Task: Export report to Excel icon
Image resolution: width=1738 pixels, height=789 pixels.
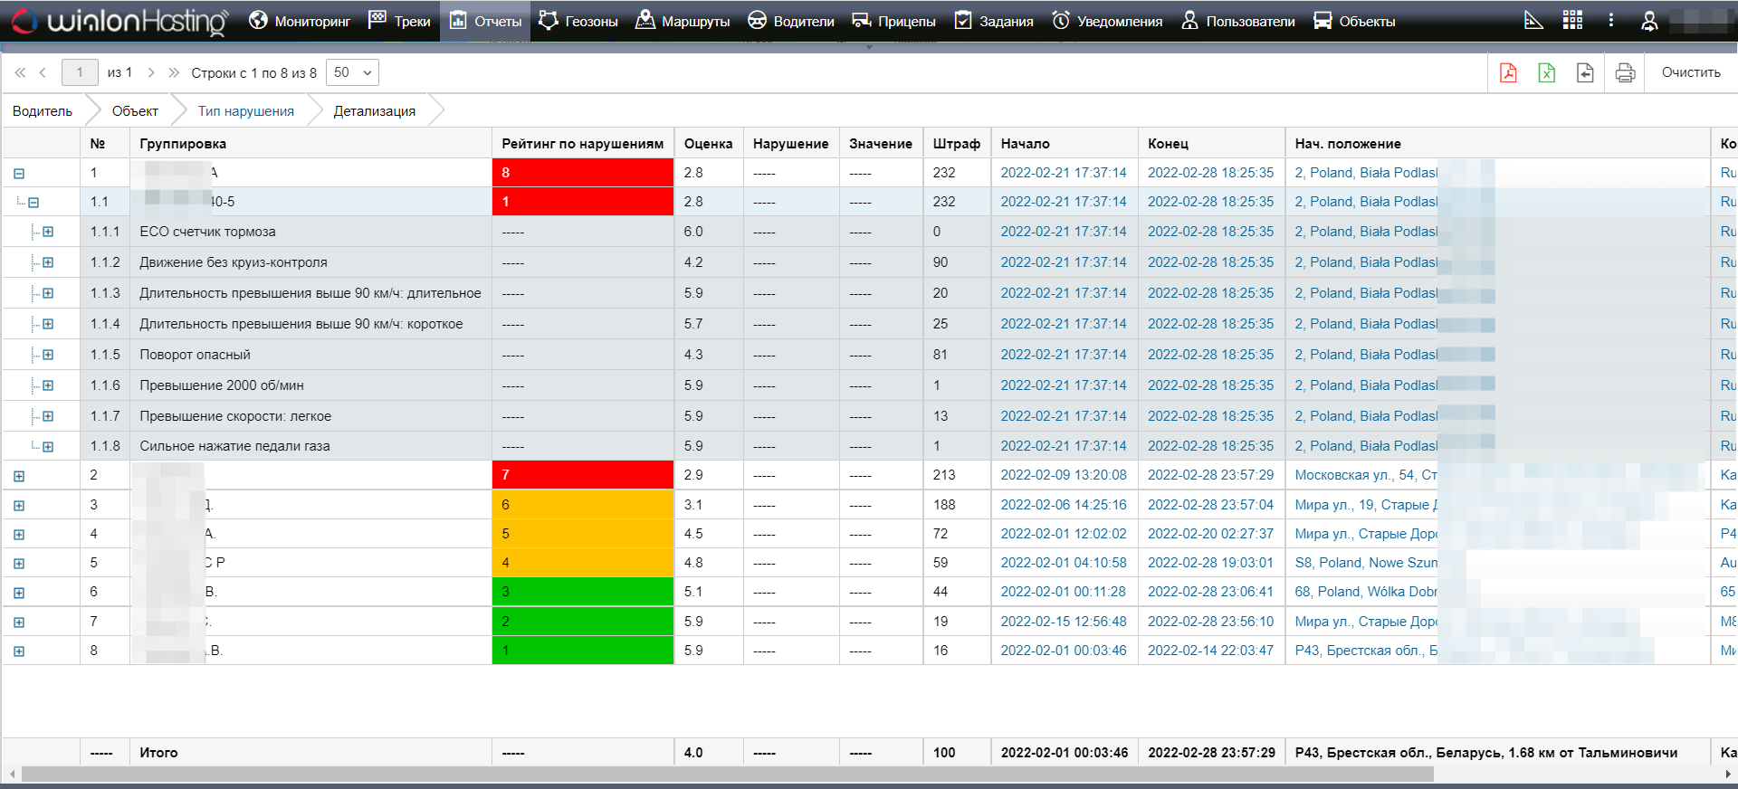Action: [1547, 73]
